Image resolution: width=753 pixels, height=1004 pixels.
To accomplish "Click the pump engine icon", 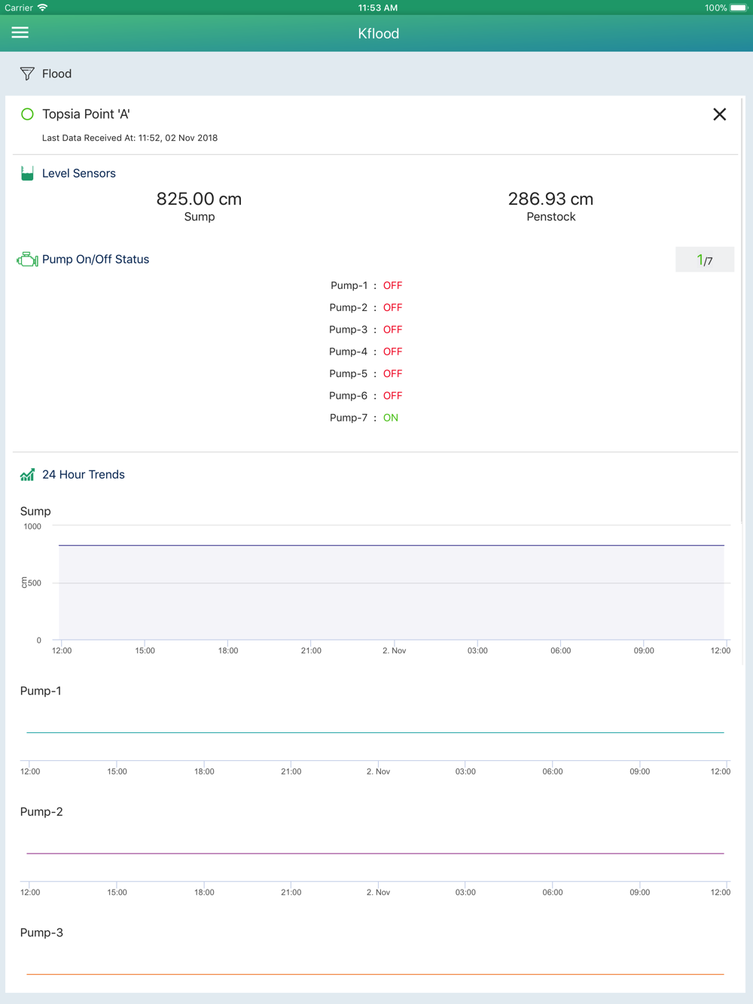I will (x=27, y=260).
